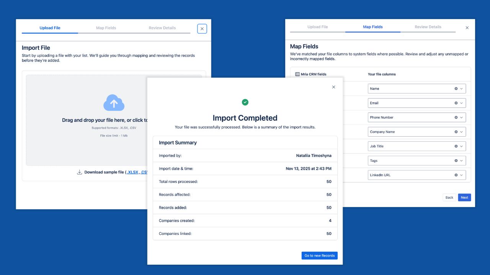Viewport: 490px width, 275px height.
Task: Close the Map Fields window
Action: [467, 28]
